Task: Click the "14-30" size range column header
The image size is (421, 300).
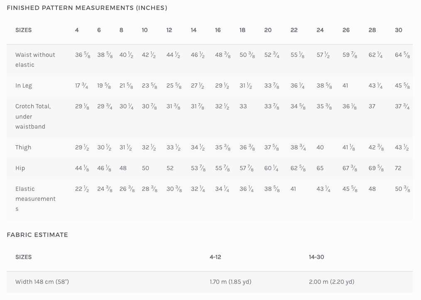Action: point(316,257)
